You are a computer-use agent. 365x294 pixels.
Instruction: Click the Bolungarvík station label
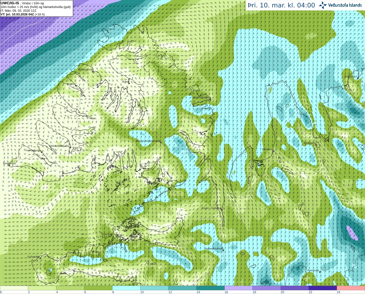point(86,70)
